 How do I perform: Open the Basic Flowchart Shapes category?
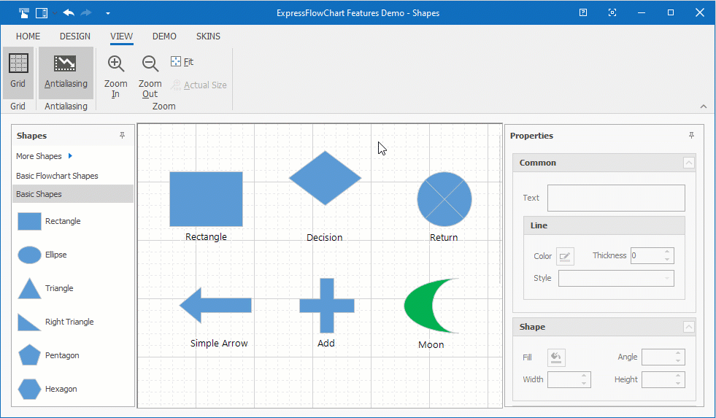pos(57,176)
